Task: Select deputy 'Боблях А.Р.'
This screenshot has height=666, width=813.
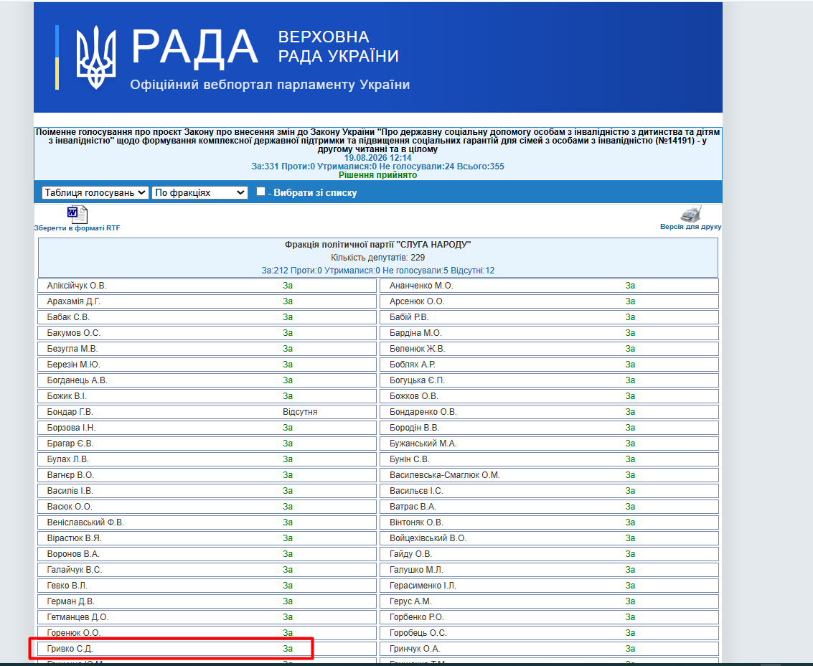Action: 412,365
